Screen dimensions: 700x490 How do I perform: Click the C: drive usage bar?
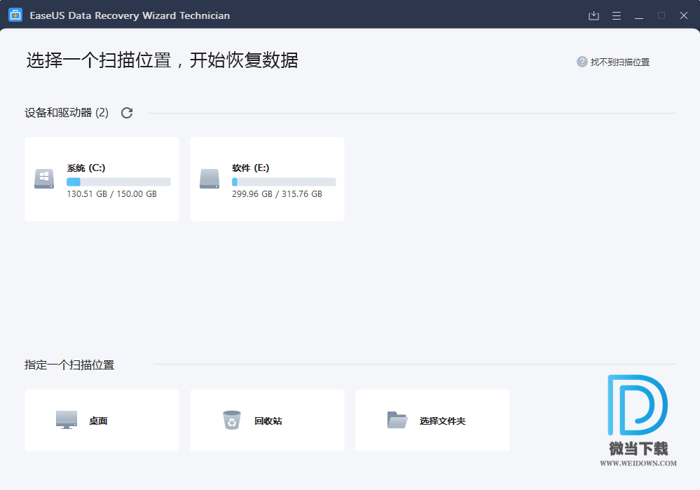click(118, 182)
